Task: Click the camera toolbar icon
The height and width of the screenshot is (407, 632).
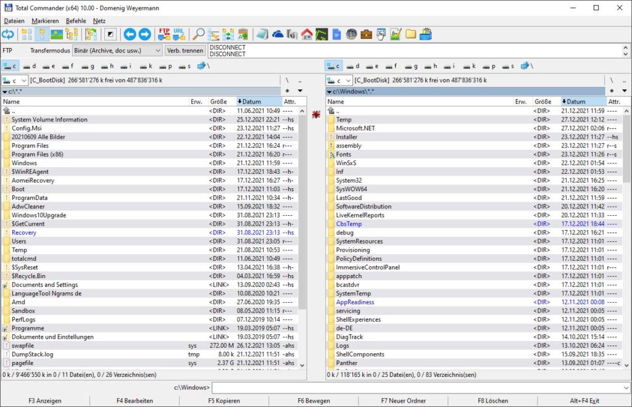Action: [292, 35]
